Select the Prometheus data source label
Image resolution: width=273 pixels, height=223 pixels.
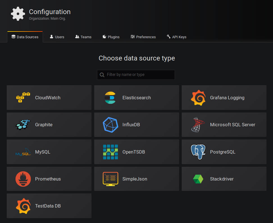click(48, 179)
